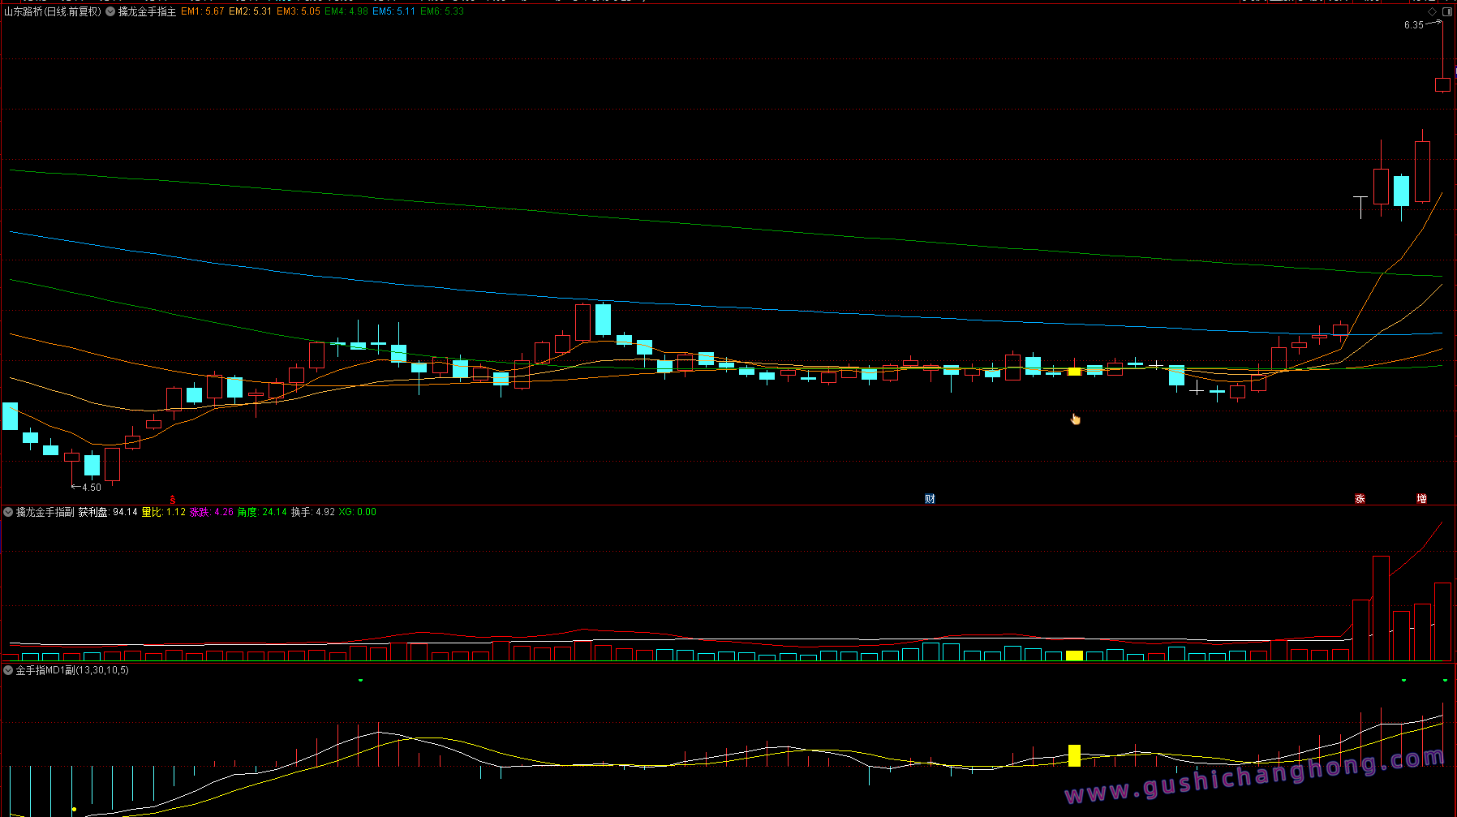
Task: Open main indicator dropdown beside 擒龙金手指主
Action: coord(110,11)
